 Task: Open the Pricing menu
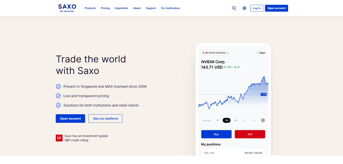[x=105, y=8]
